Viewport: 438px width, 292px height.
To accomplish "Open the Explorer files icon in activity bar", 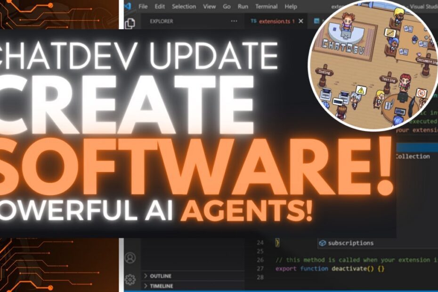I will (x=130, y=24).
